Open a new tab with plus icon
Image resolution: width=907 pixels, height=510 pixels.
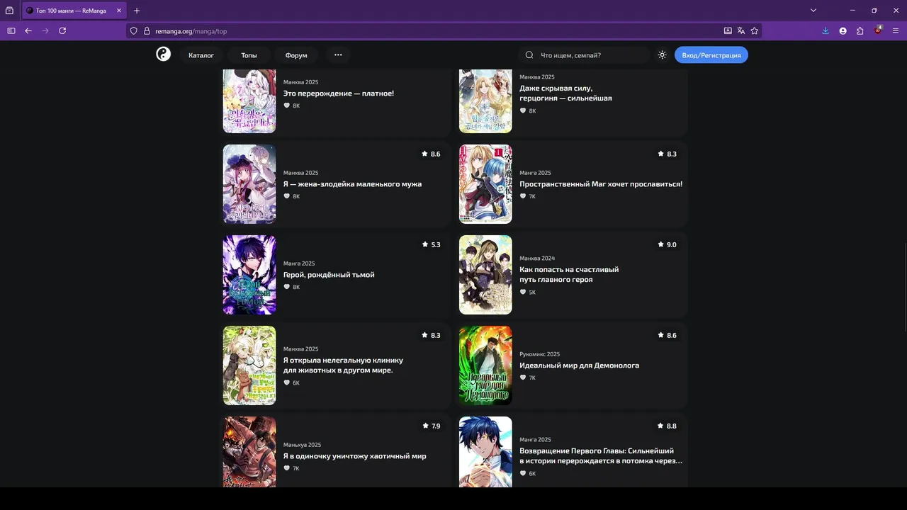(x=137, y=11)
